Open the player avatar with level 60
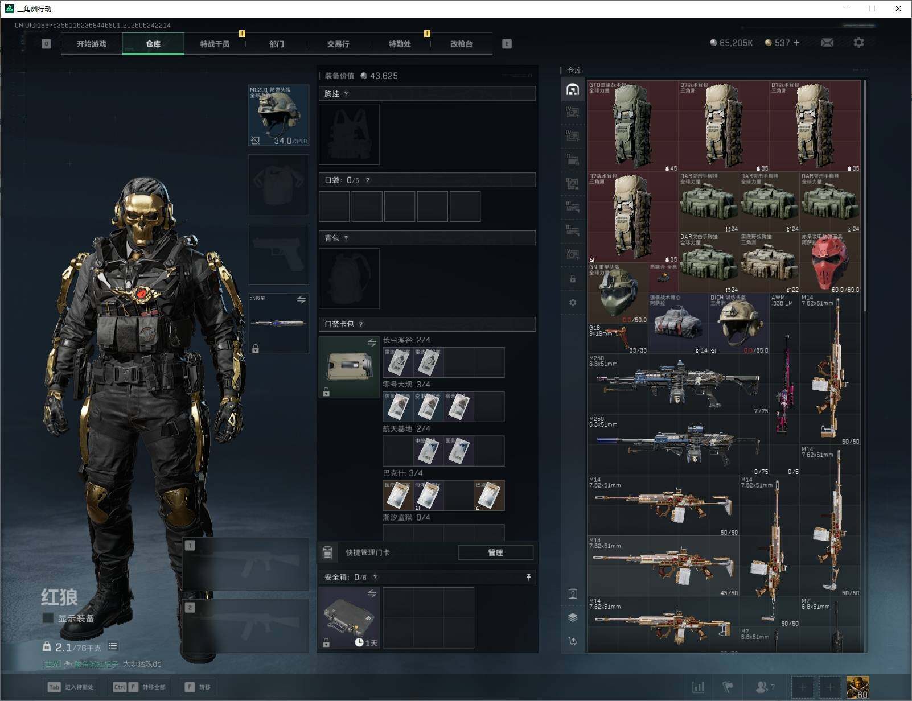 click(x=857, y=687)
